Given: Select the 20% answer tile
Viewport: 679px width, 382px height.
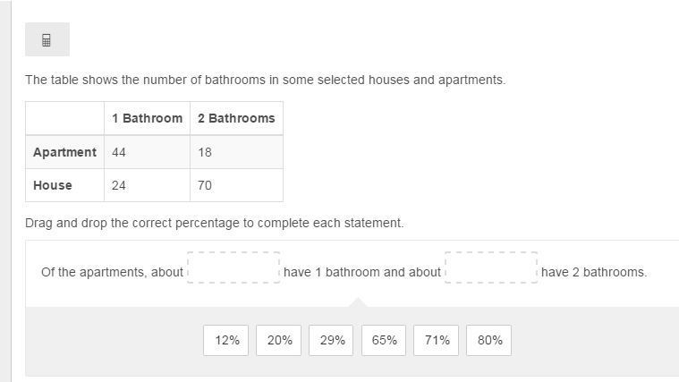Looking at the screenshot, I should [x=278, y=341].
